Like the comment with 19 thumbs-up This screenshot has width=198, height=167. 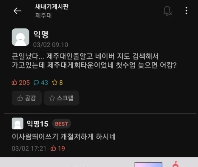tap(53, 148)
